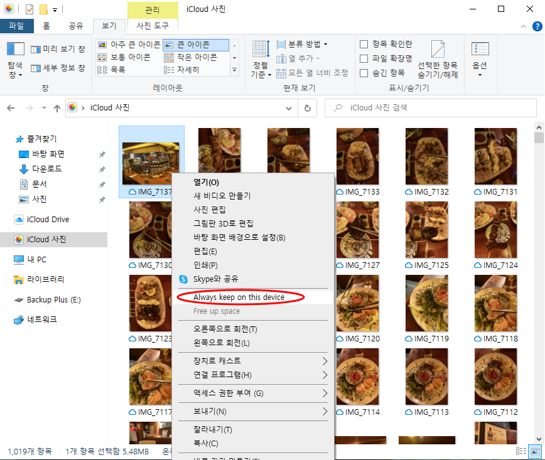
Task: Open the 파일 tab
Action: [x=17, y=26]
